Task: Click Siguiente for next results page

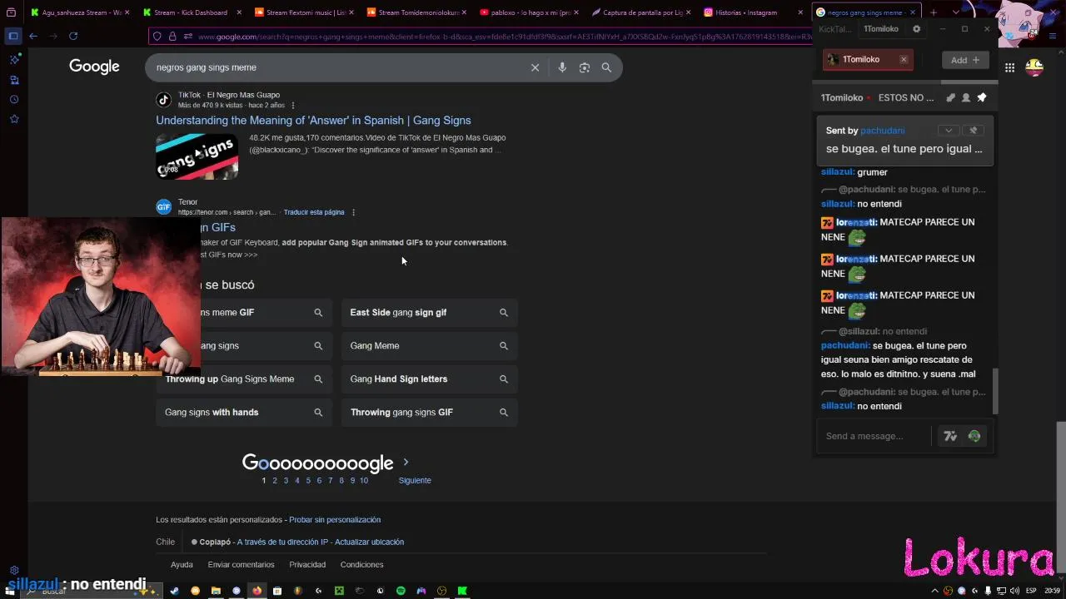Action: pyautogui.click(x=415, y=480)
